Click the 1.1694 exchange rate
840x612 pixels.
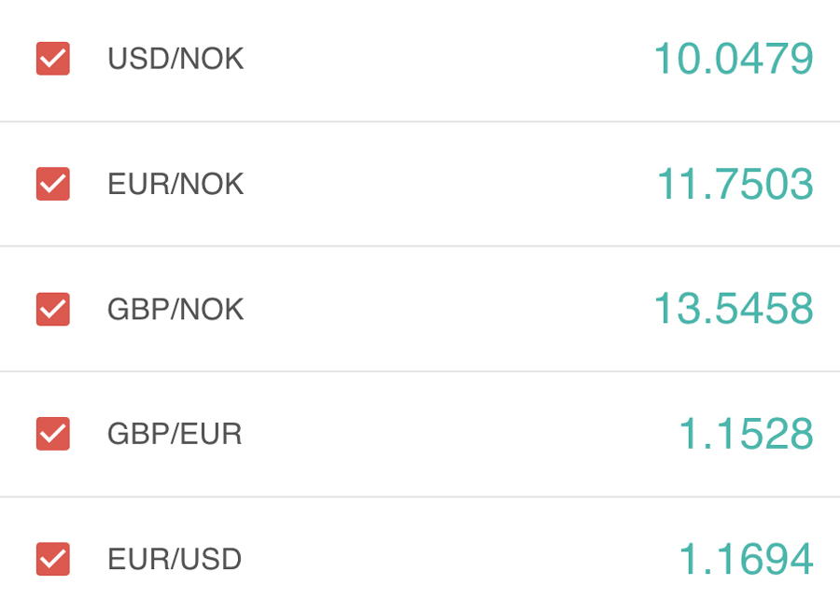point(745,559)
